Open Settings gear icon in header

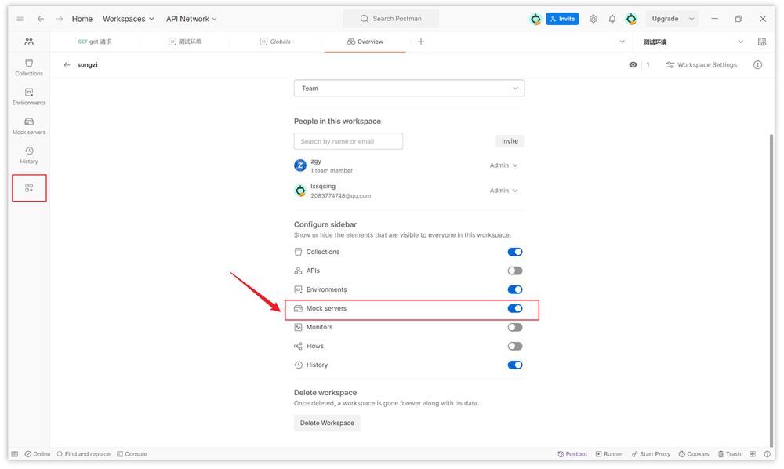point(593,19)
